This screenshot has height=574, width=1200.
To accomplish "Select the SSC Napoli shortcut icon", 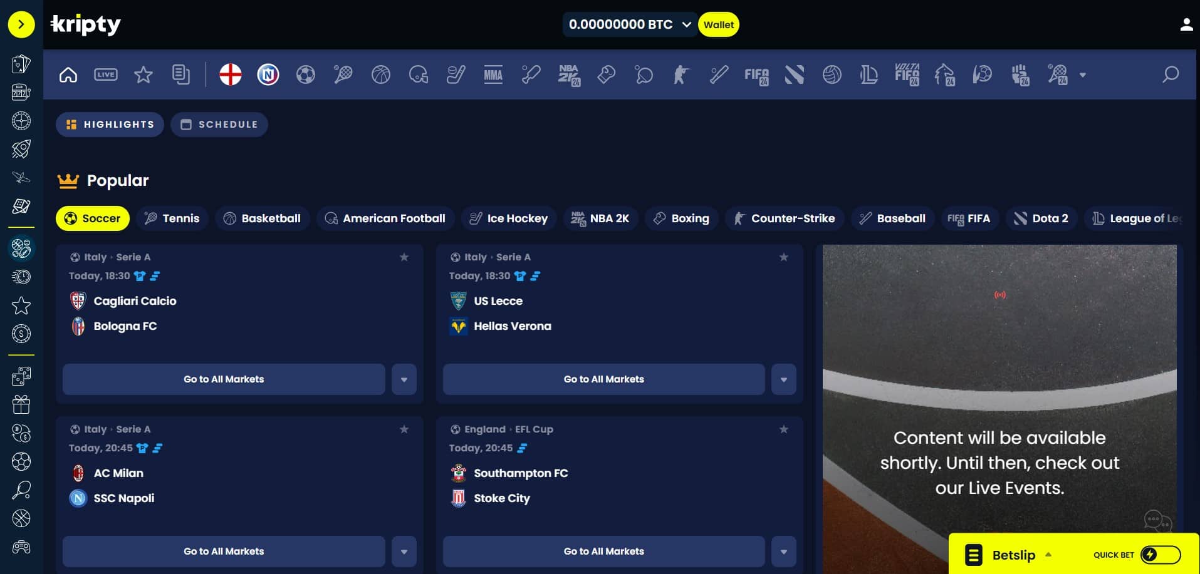I will pyautogui.click(x=268, y=74).
